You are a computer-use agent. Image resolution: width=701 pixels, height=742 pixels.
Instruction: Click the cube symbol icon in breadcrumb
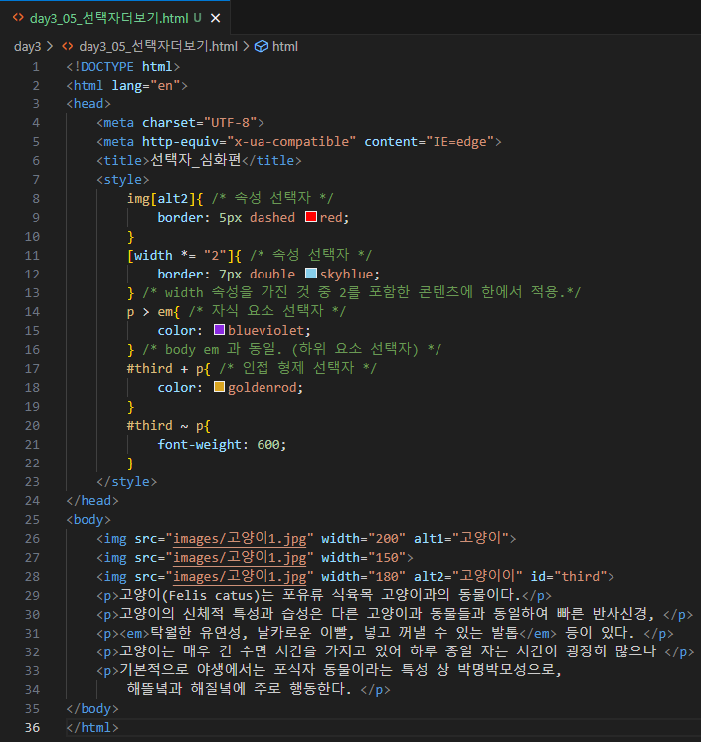pos(262,47)
